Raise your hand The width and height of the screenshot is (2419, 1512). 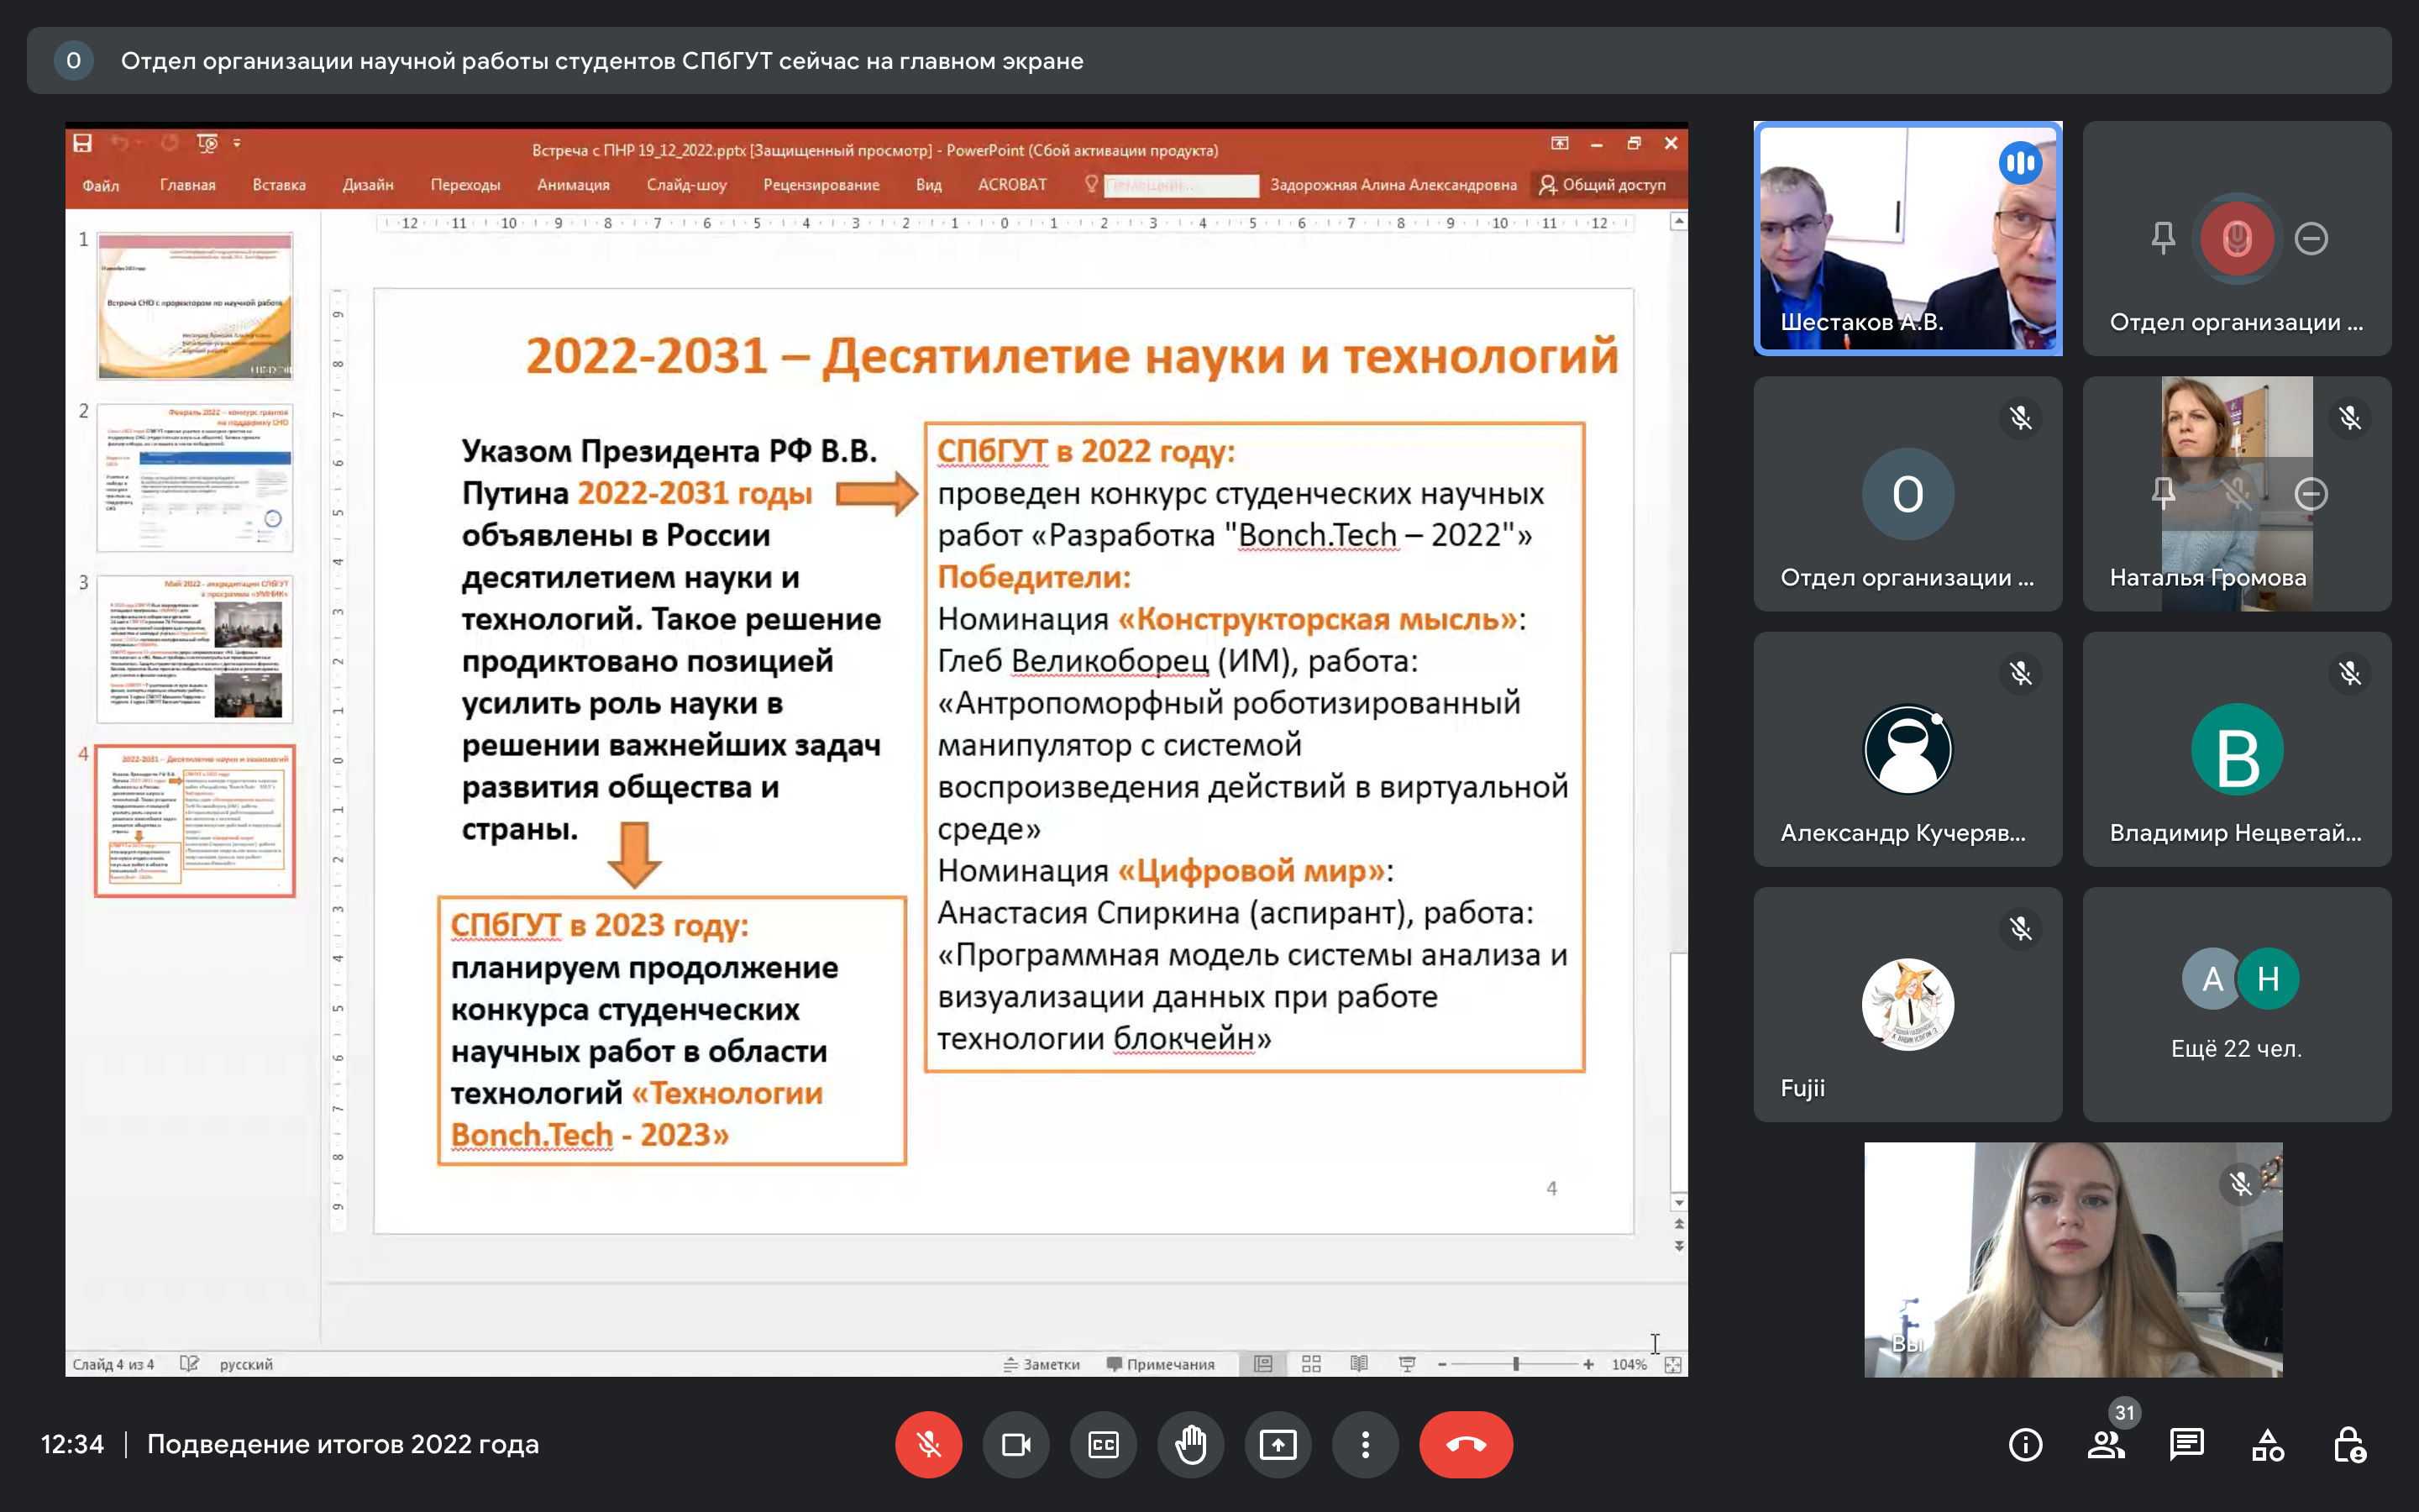point(1190,1444)
